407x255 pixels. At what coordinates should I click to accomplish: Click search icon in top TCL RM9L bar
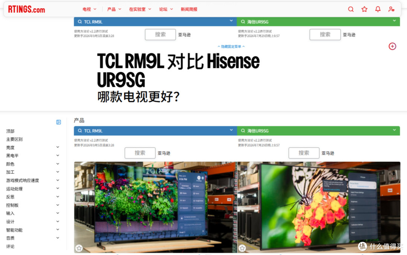[80, 22]
